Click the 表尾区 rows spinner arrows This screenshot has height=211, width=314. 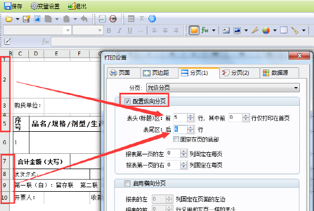(x=190, y=130)
